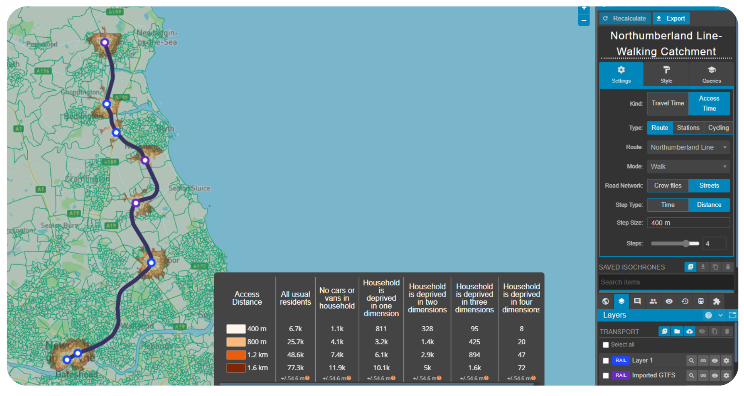Select Streets road network

(x=709, y=186)
